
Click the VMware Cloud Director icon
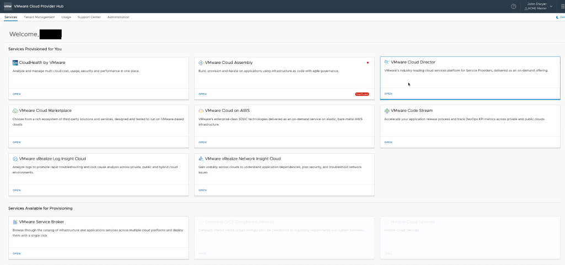387,62
